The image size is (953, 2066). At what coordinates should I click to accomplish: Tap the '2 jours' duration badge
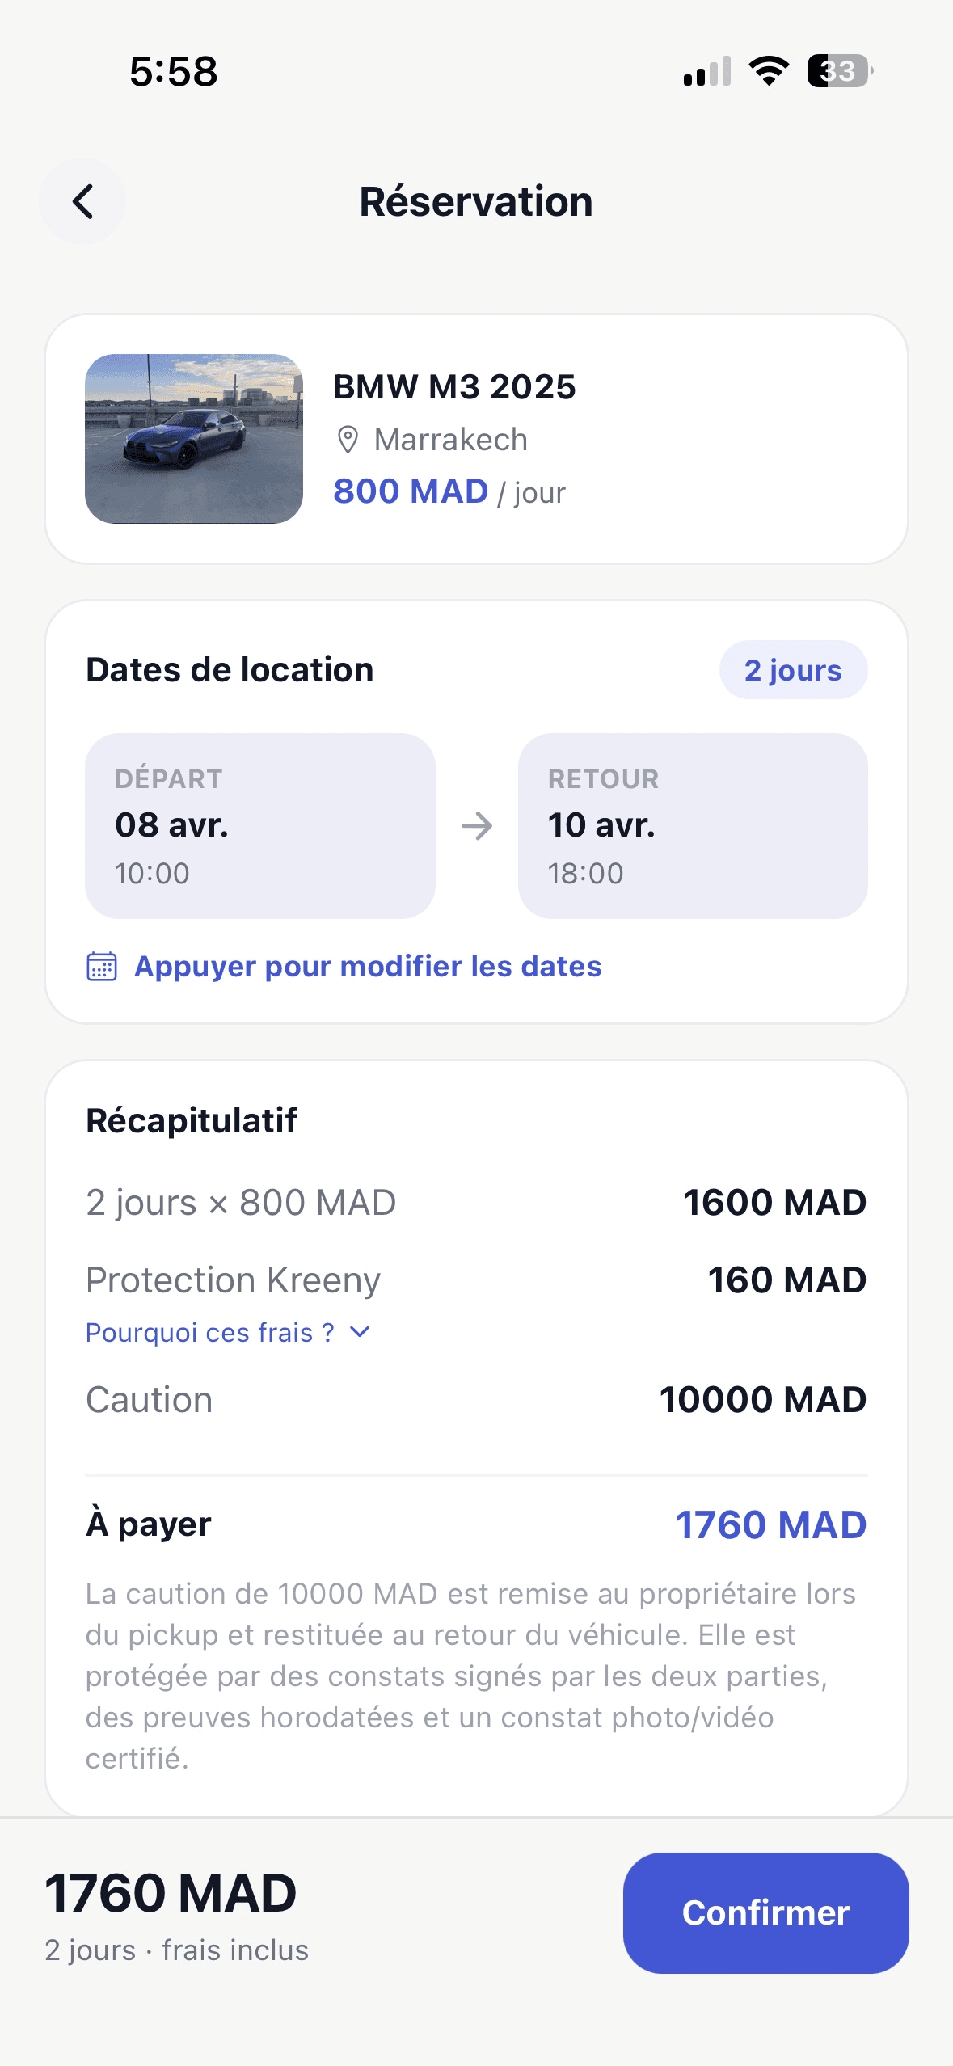(x=792, y=670)
